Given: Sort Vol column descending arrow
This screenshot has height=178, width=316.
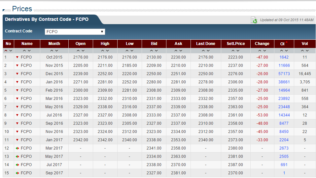Looking at the screenshot, I should [x=307, y=51].
